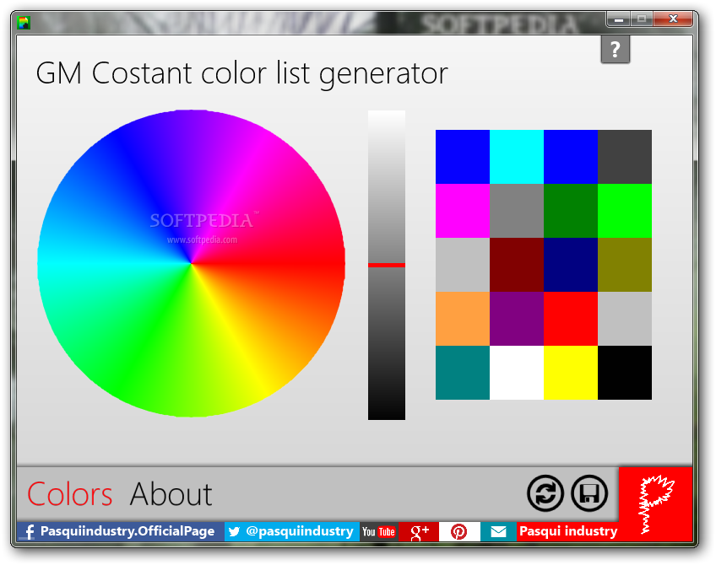Open the @pasquiindustry Twitter link
The image size is (716, 565).
click(x=292, y=531)
